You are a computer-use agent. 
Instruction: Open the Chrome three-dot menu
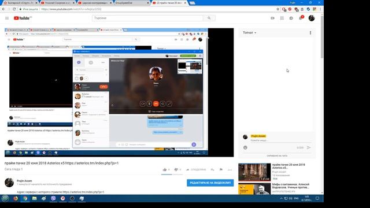point(320,9)
